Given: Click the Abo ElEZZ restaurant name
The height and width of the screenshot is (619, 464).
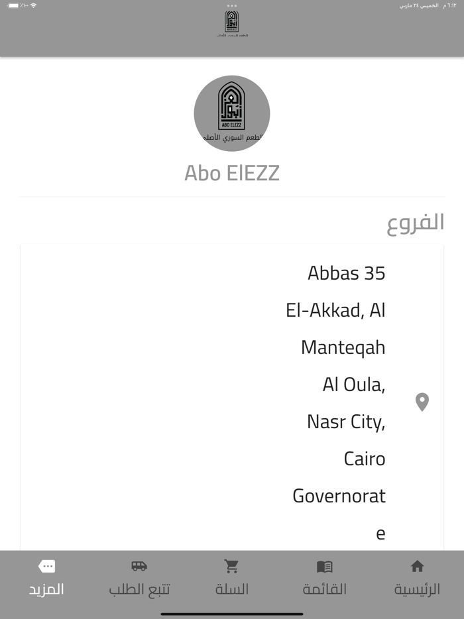Looking at the screenshot, I should coord(231,172).
